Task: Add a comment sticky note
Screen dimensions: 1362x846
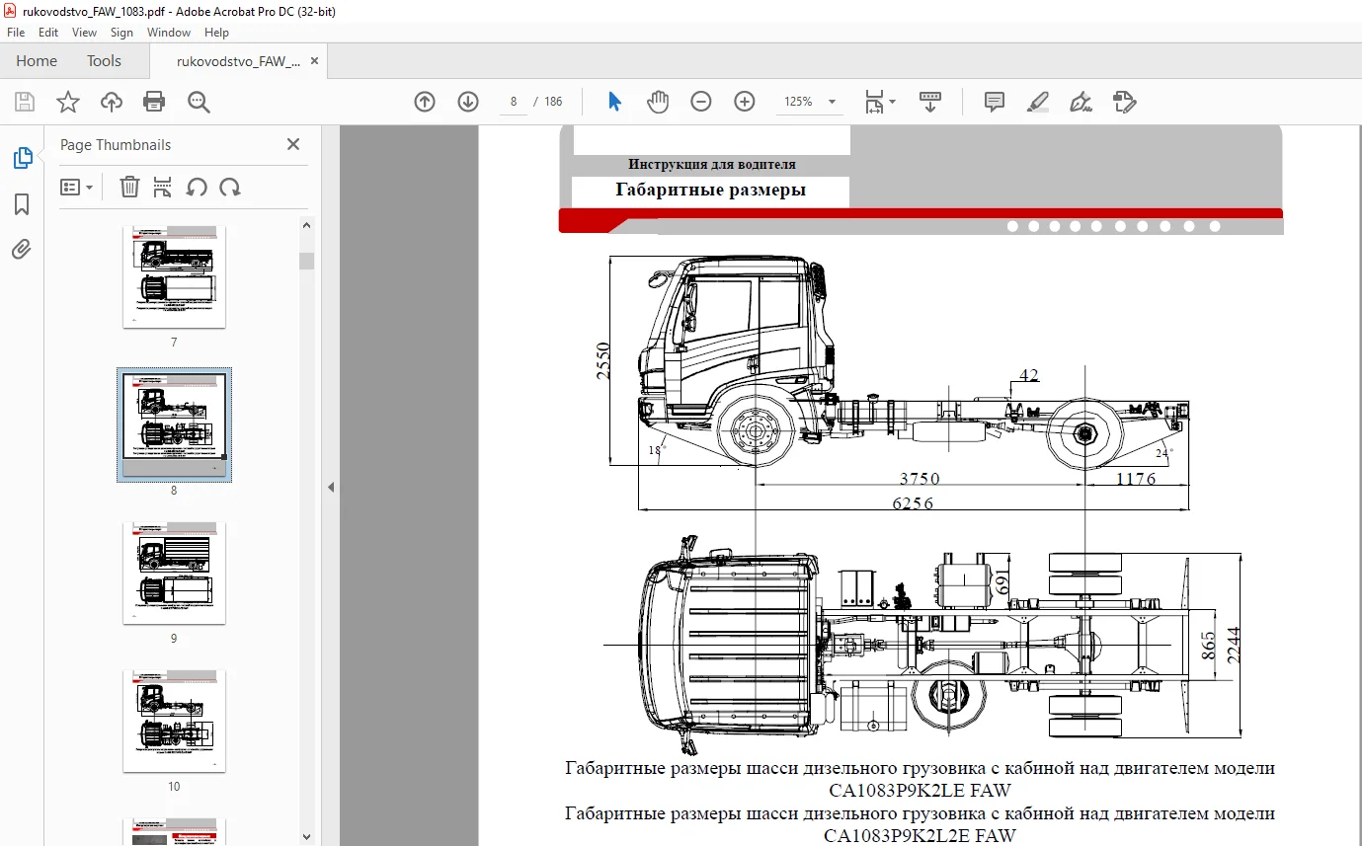Action: [x=995, y=102]
